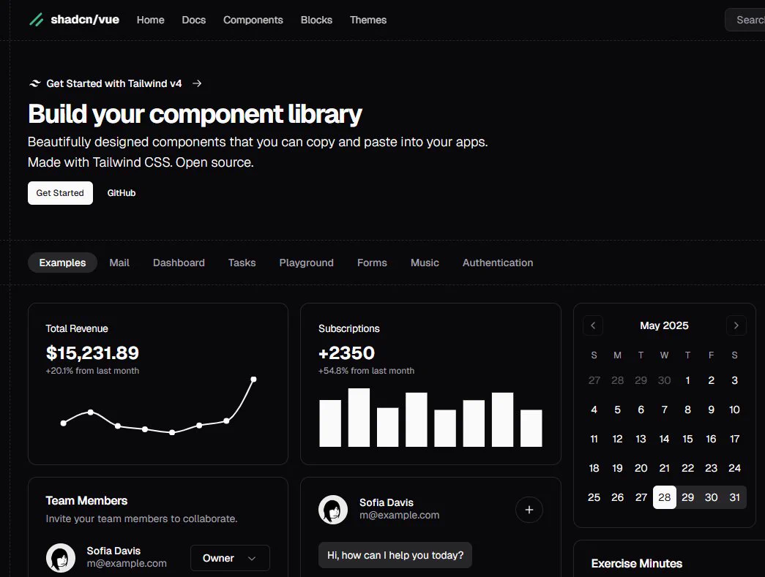Switch to the Tasks tab
Screen dimensions: 765x577
click(x=242, y=263)
